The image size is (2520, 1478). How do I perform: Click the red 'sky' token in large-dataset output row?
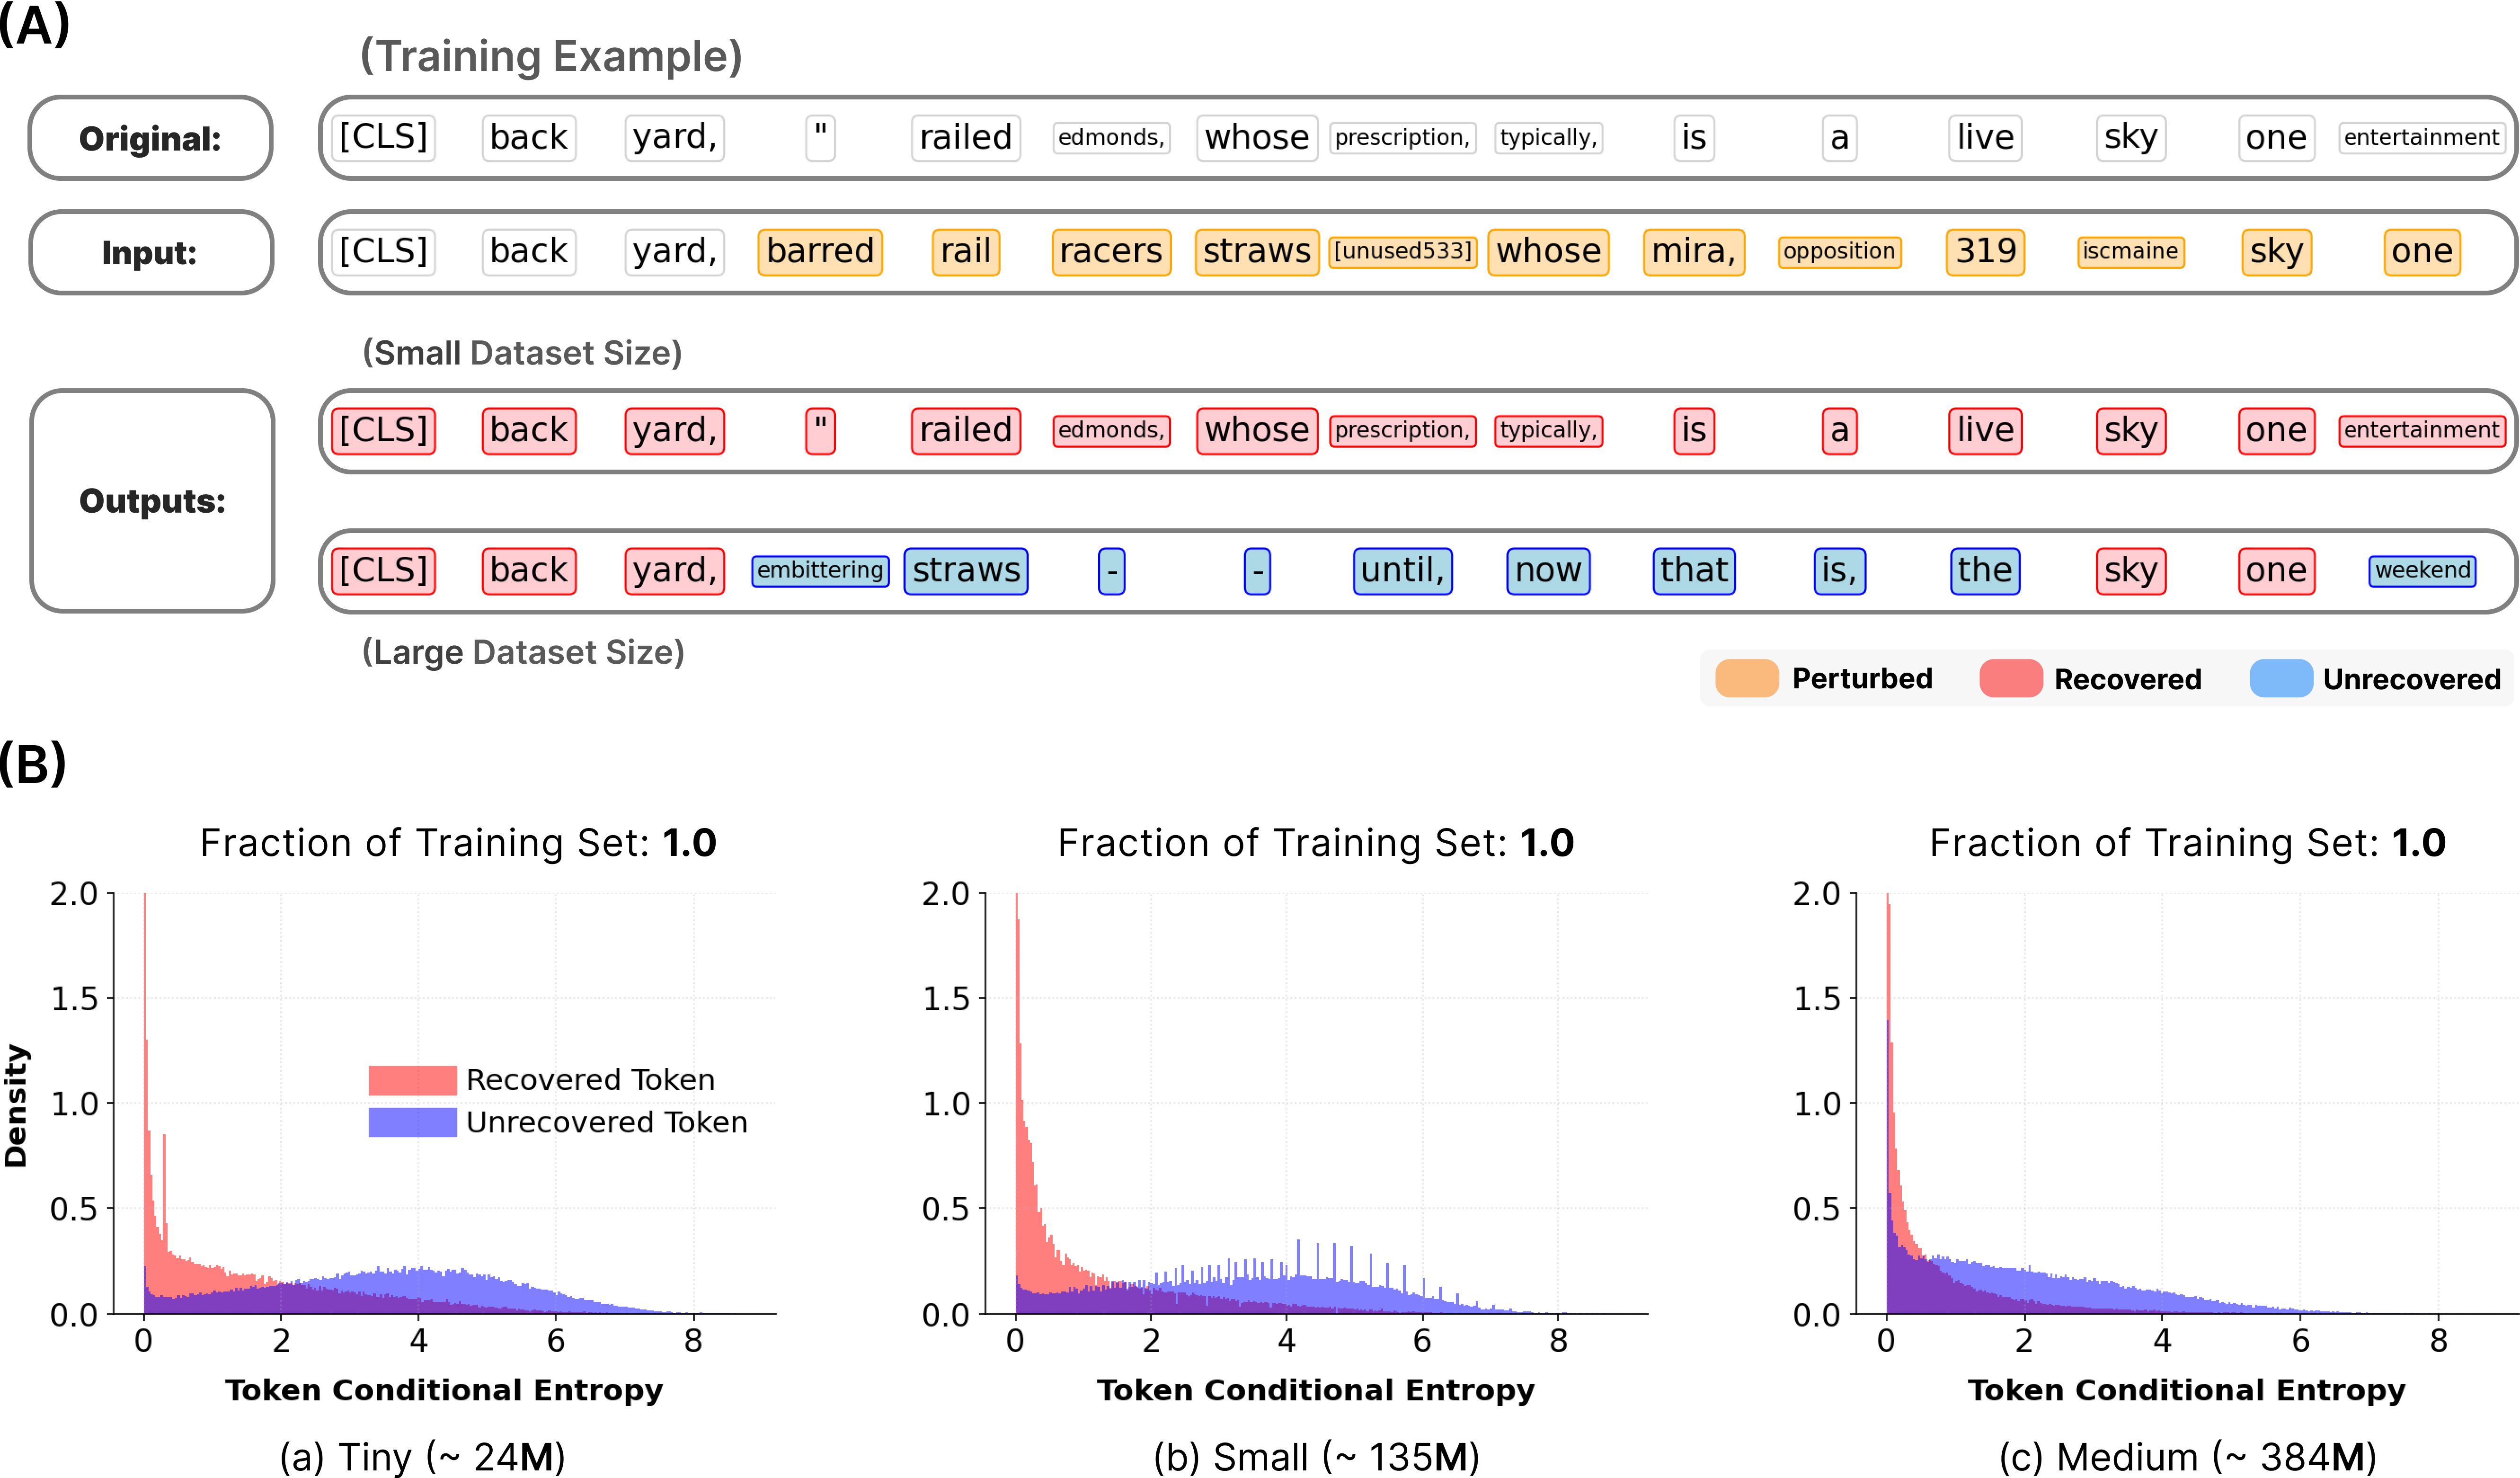tap(2131, 571)
